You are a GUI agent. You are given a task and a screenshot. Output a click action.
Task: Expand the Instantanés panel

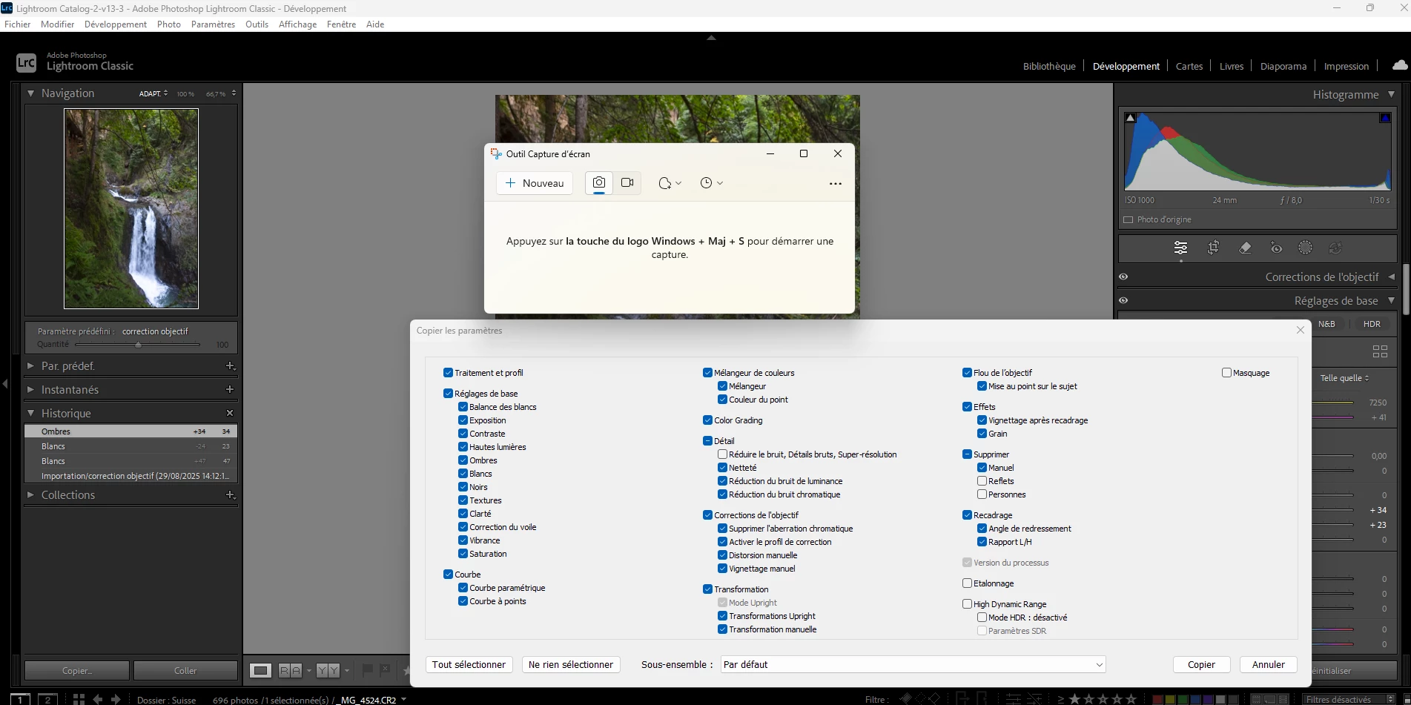click(30, 390)
